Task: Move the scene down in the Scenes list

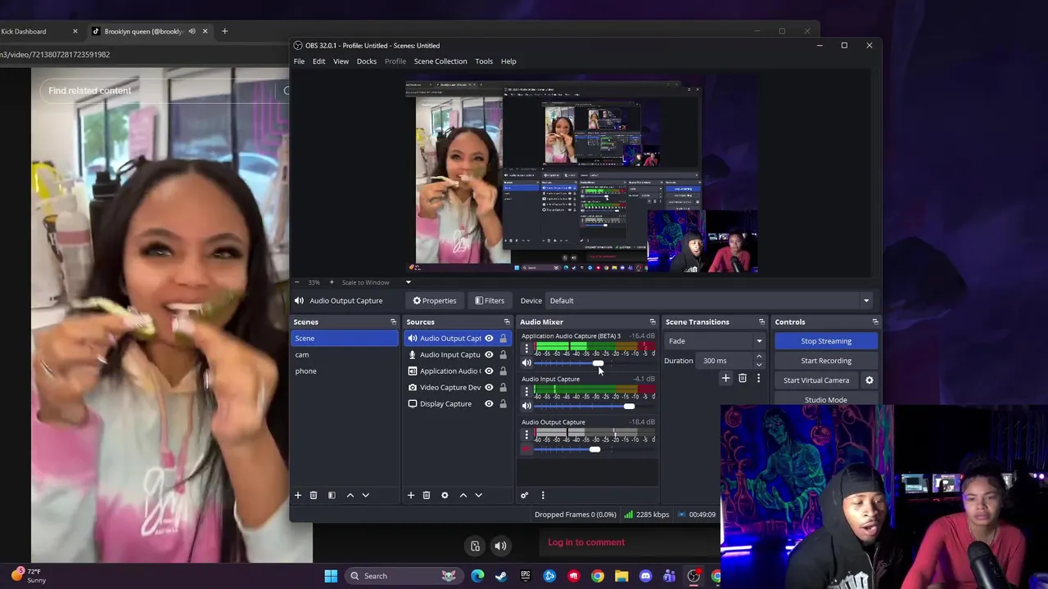Action: coord(366,495)
